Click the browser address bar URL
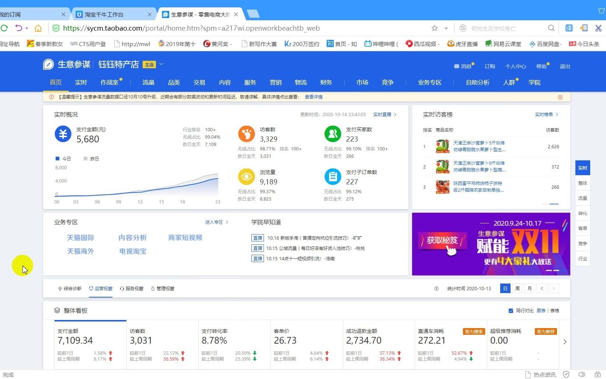The image size is (606, 379). (x=191, y=28)
